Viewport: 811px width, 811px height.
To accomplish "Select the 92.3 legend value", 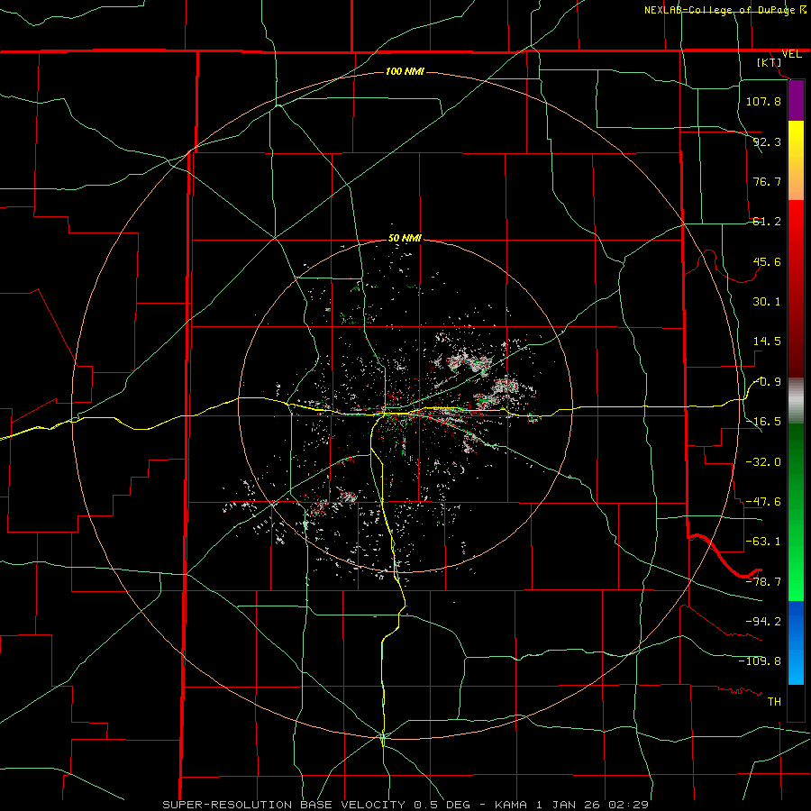I will pyautogui.click(x=767, y=141).
